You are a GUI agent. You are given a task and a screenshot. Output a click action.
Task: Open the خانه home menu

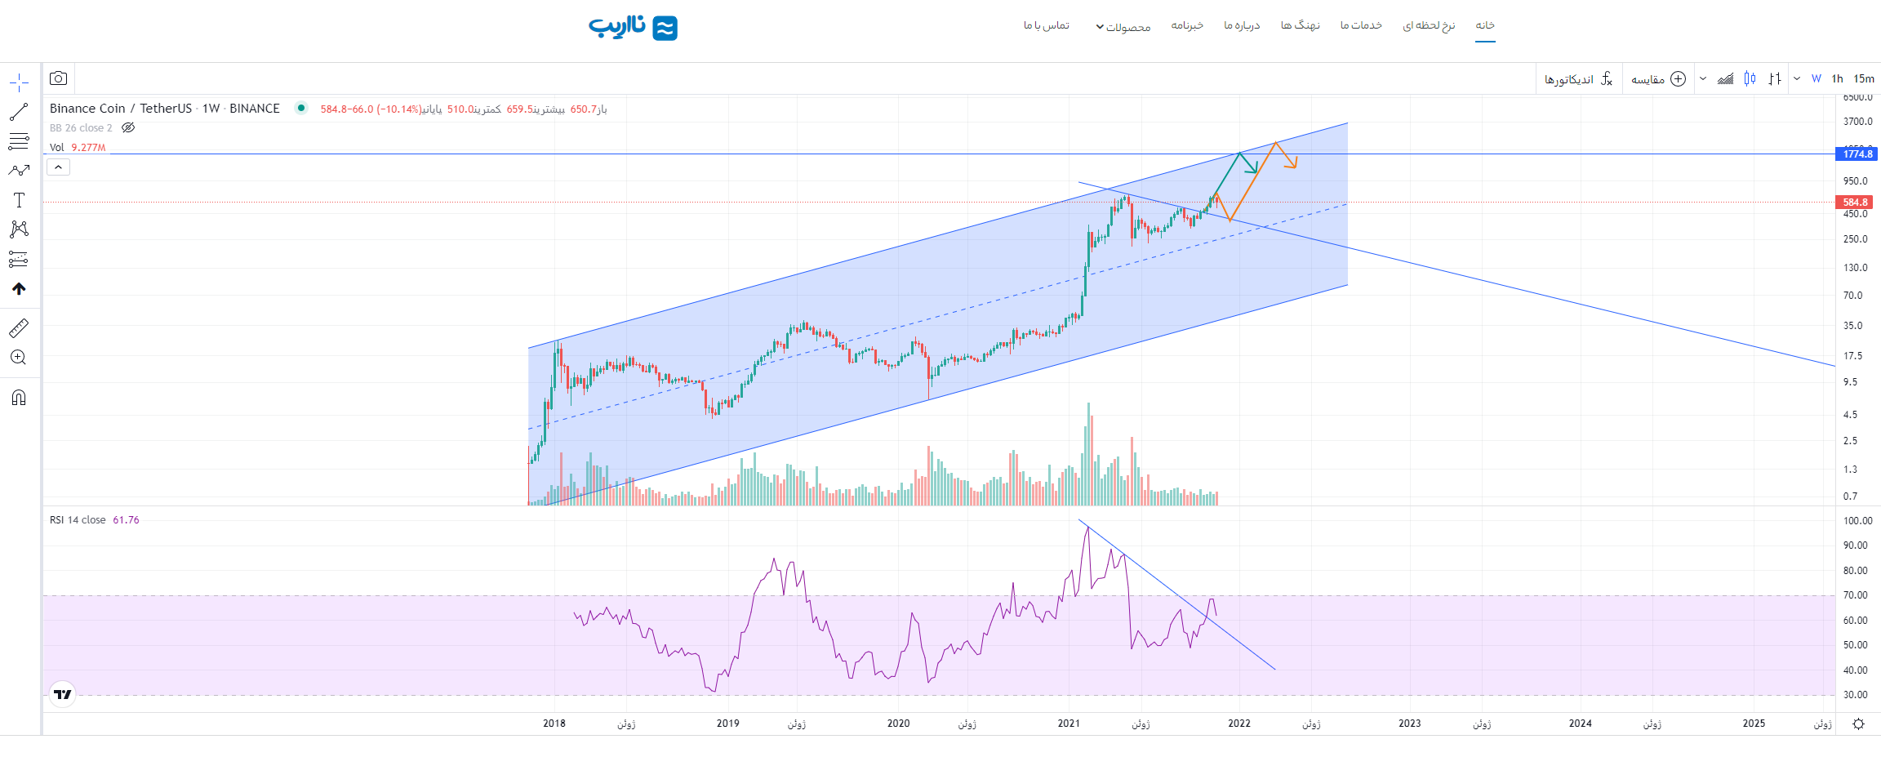pos(1485,25)
